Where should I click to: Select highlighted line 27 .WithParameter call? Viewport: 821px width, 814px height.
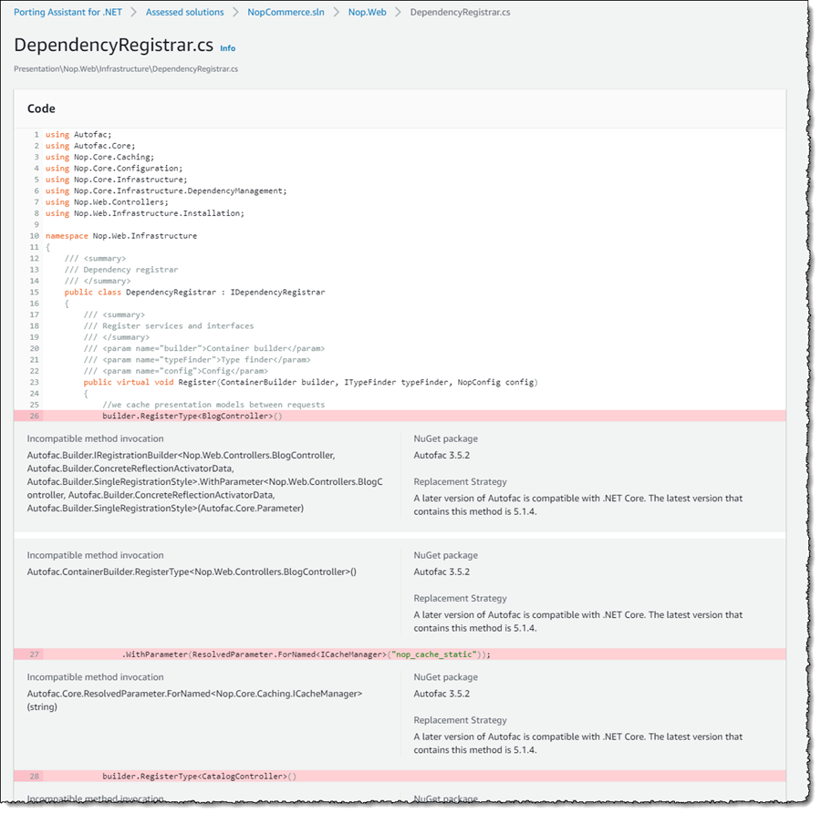pos(400,654)
